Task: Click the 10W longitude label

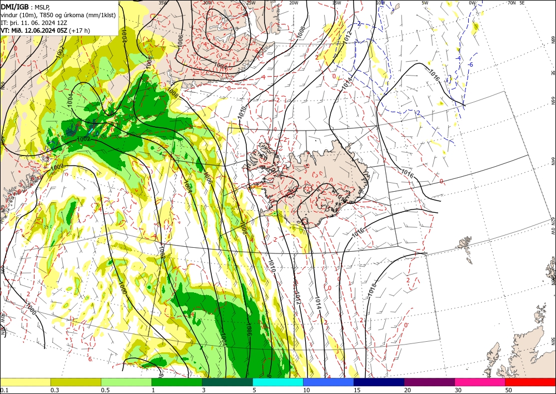Action: 380,3
